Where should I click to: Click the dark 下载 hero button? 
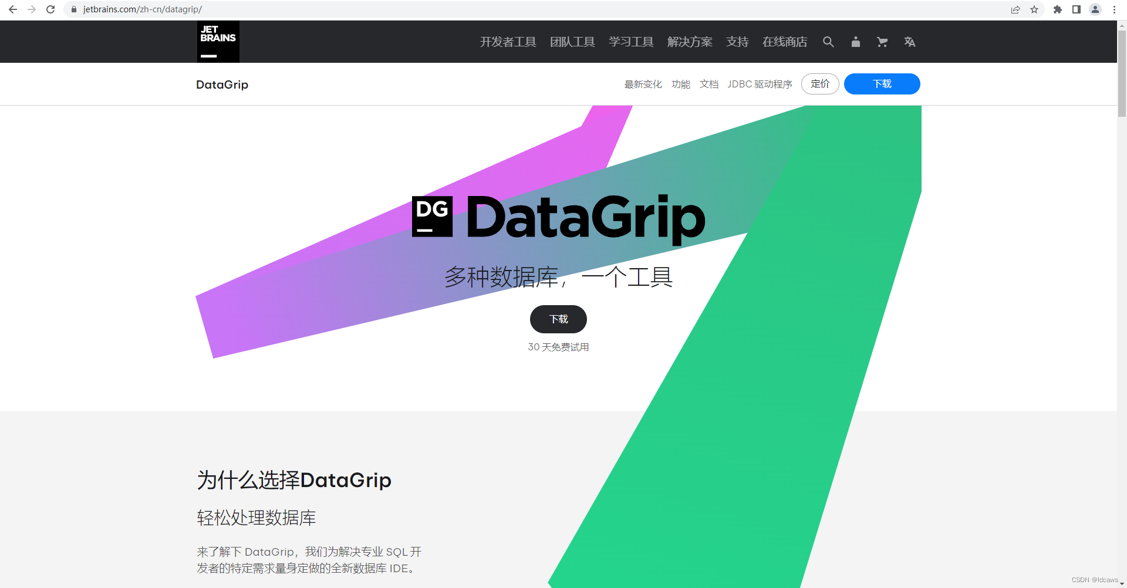click(x=558, y=319)
